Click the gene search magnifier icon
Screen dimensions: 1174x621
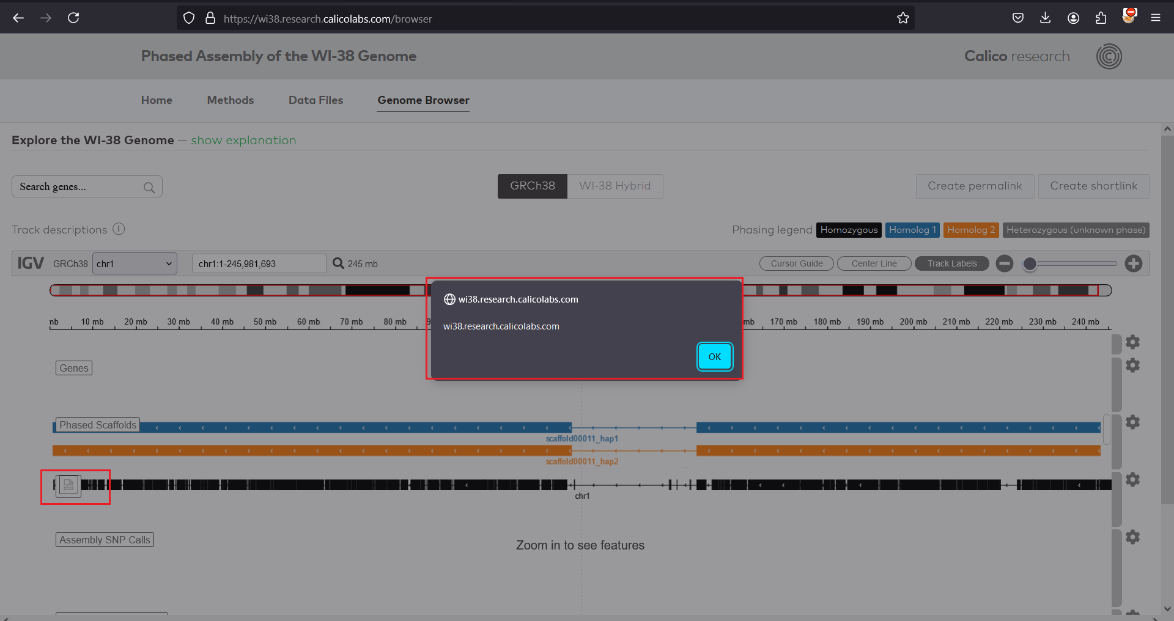coord(149,188)
